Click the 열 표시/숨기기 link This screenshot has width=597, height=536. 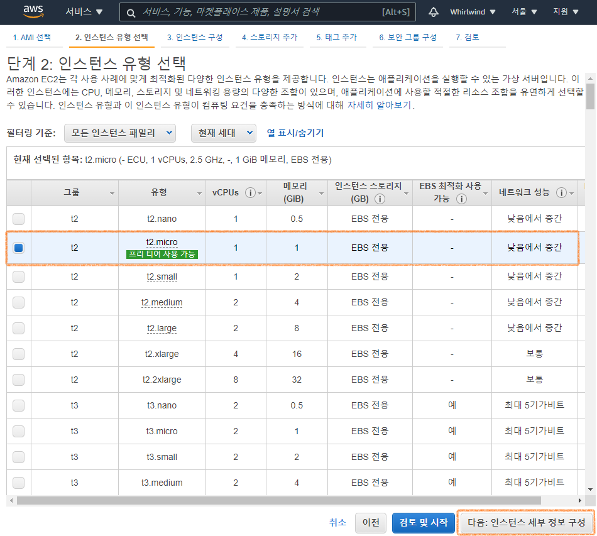295,133
